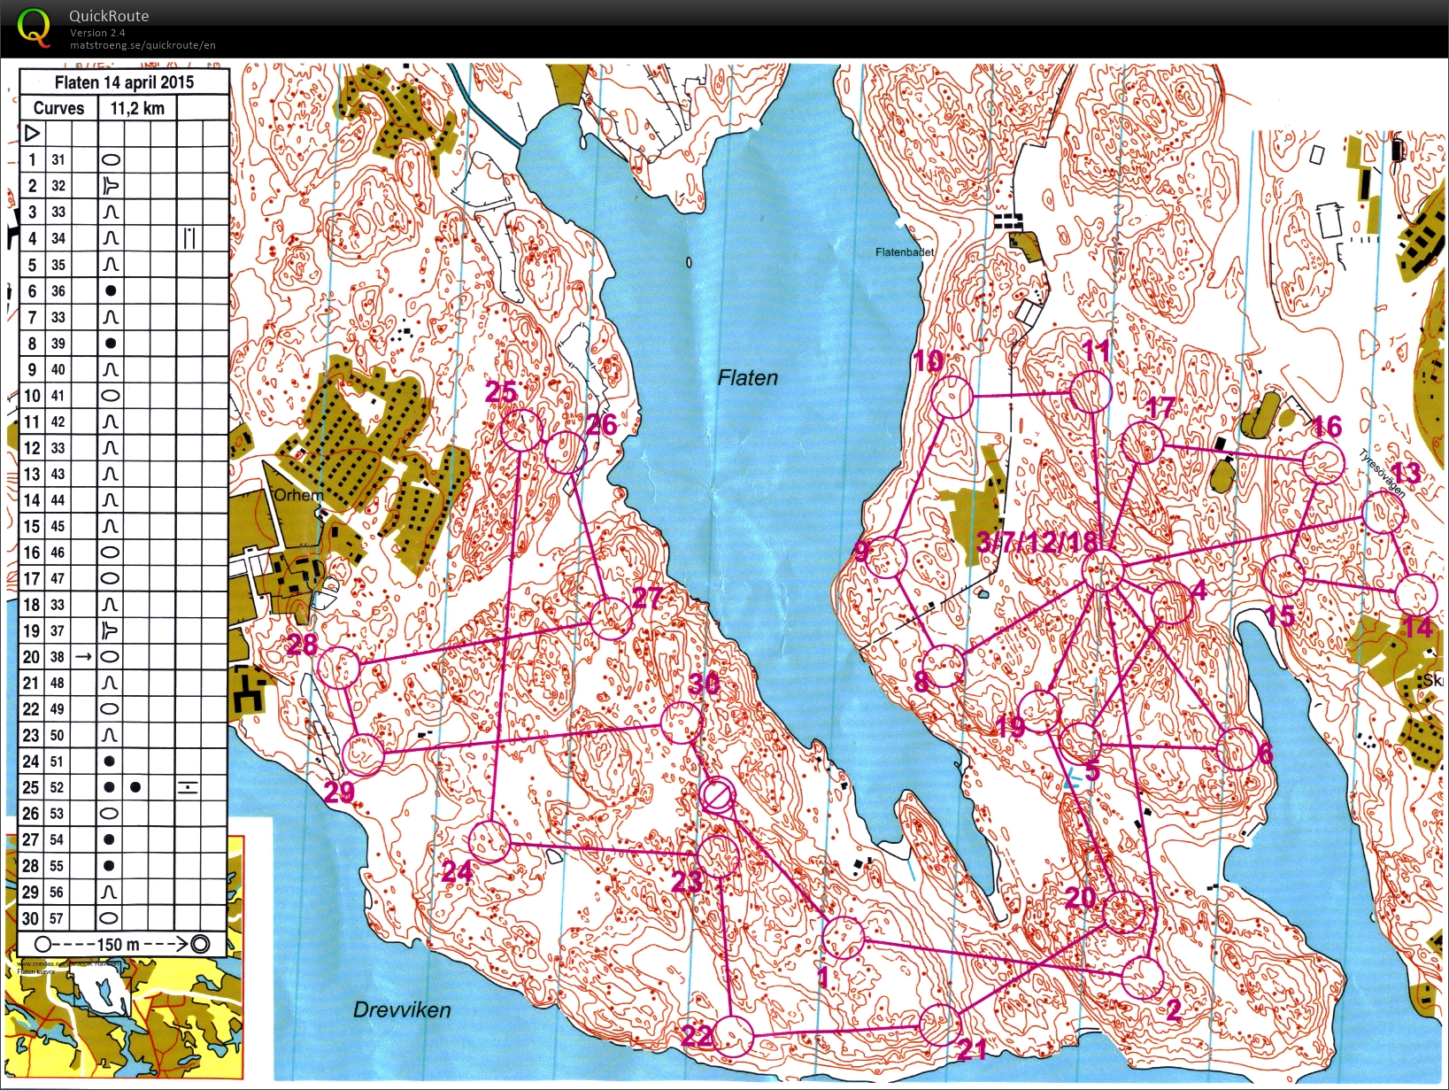Click control circle 19 on the map
Screen dimensions: 1449x1090
1039,712
